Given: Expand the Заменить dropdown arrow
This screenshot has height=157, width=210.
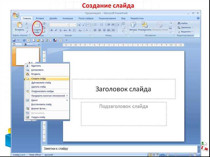Looking at the screenshot, I should pyautogui.click(x=192, y=28).
